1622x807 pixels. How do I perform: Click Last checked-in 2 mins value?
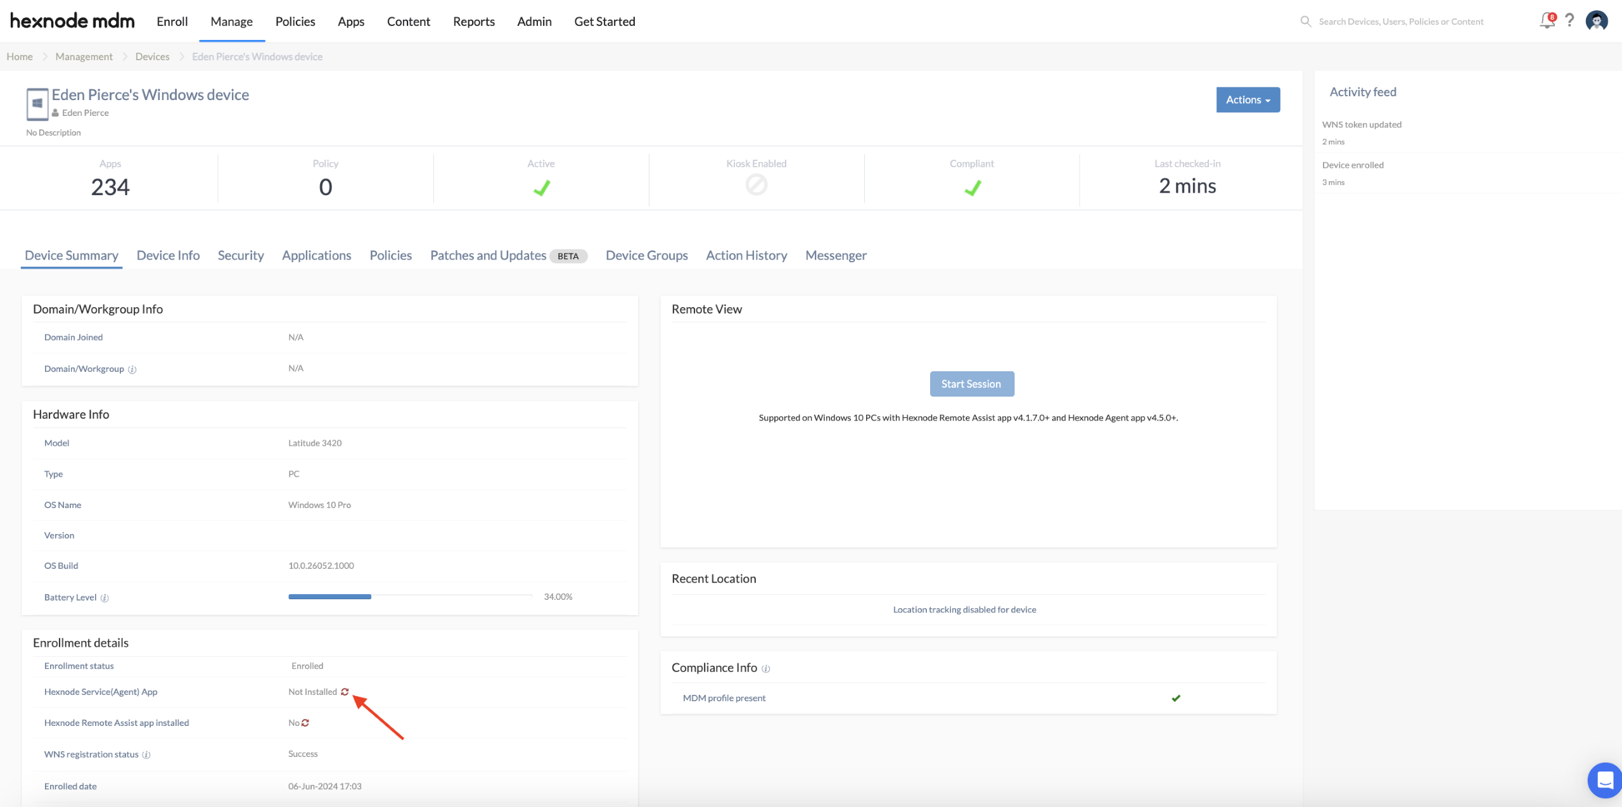(x=1187, y=186)
